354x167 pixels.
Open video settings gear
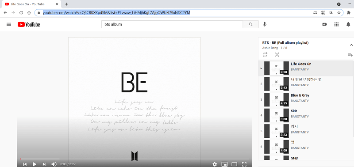(x=215, y=164)
